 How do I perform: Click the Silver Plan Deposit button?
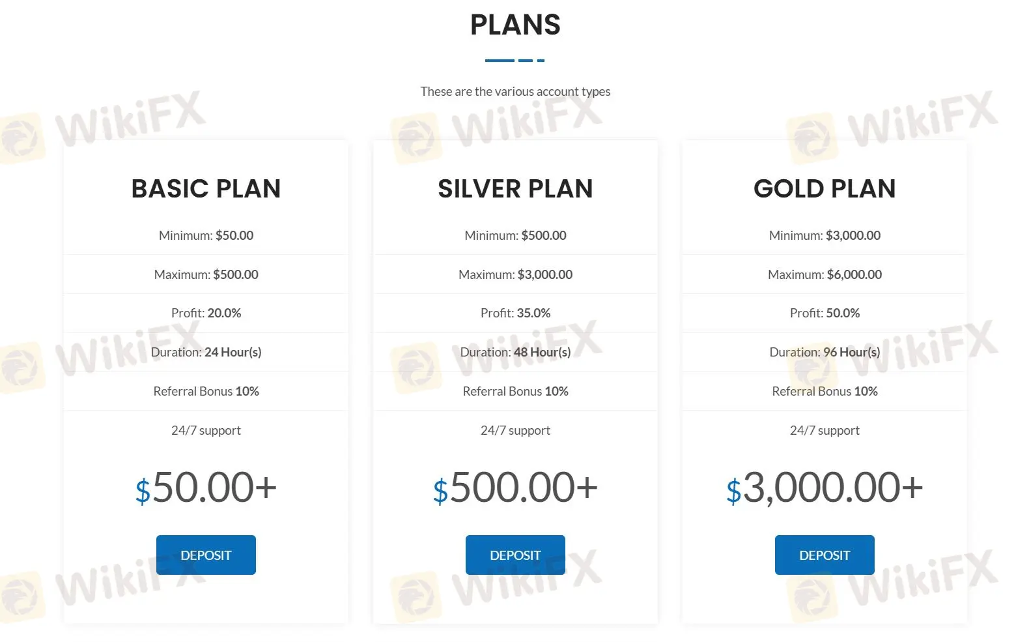(x=515, y=555)
